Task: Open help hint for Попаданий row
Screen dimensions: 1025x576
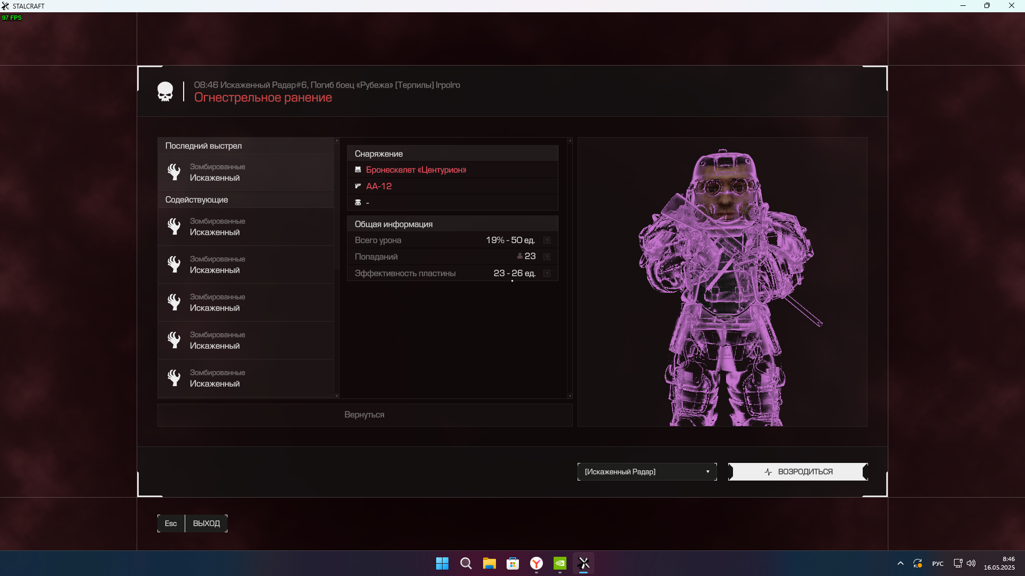Action: [x=547, y=257]
